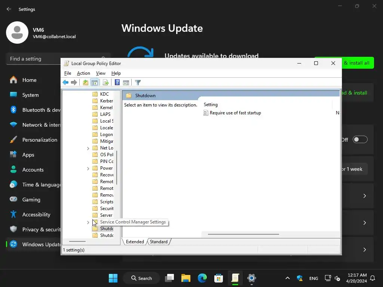Click the network display tray icon
383x287 pixels.
tap(328, 278)
